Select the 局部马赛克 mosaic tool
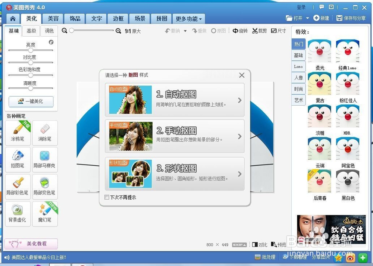373x266 pixels. (x=45, y=160)
